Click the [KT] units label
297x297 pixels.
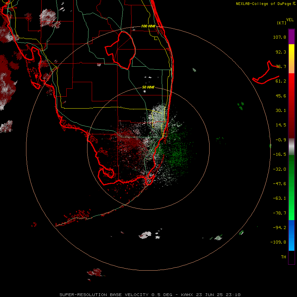[x=281, y=23]
